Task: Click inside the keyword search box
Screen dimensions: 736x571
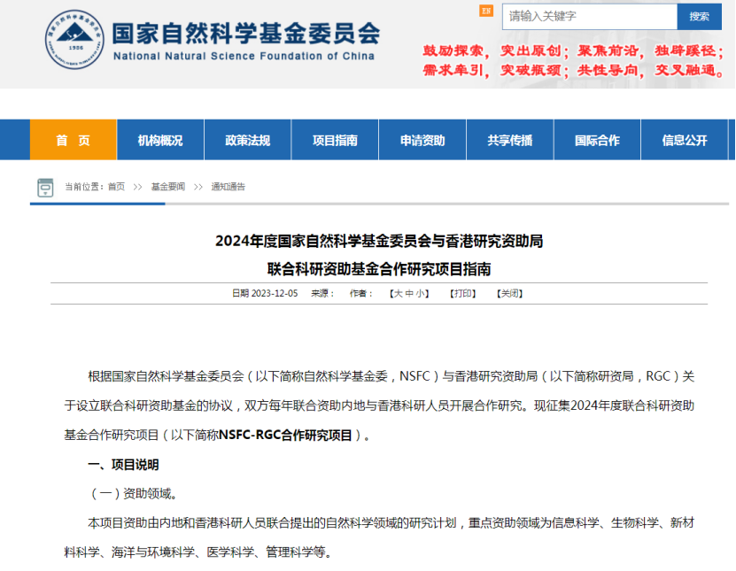Action: [589, 16]
